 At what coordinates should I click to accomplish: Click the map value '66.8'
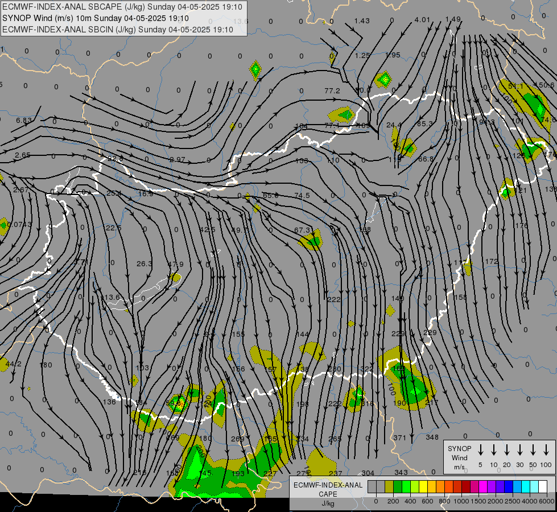(426, 159)
